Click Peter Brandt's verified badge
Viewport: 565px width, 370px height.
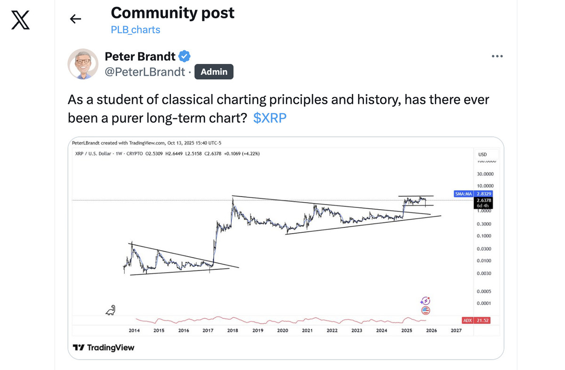(185, 56)
